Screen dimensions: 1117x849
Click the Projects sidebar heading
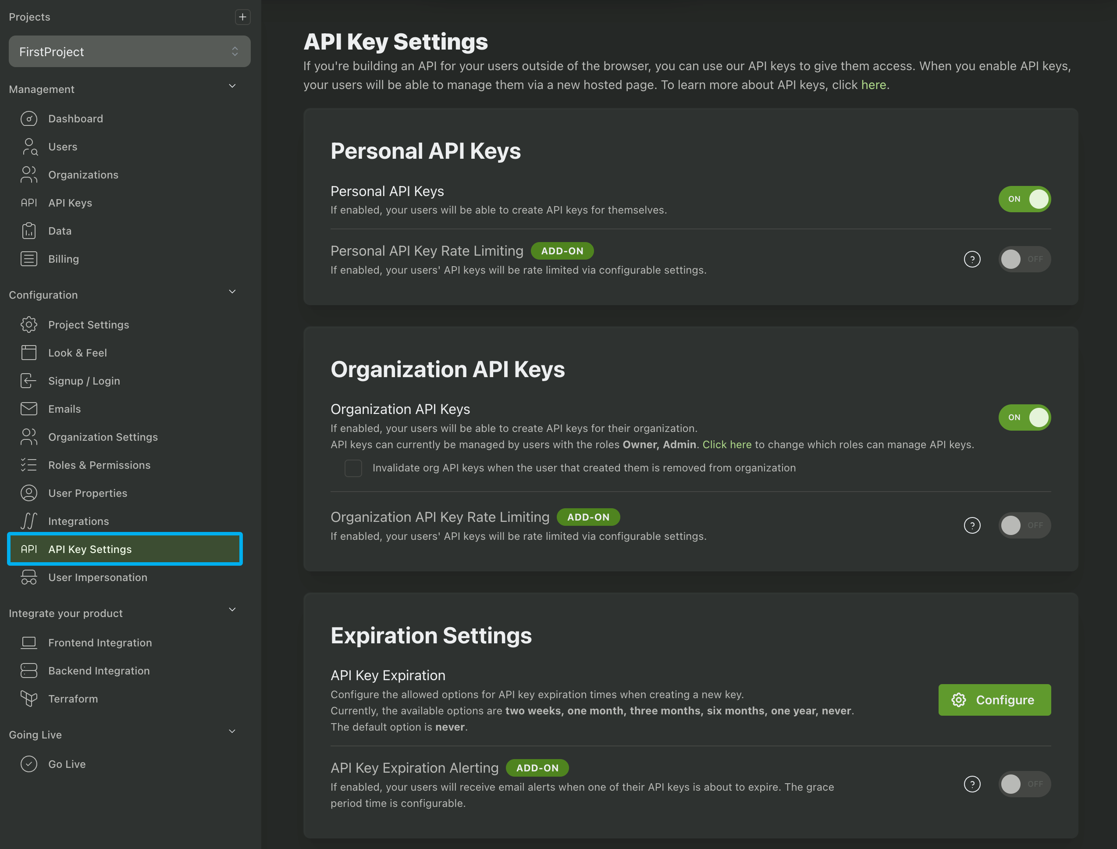coord(29,17)
